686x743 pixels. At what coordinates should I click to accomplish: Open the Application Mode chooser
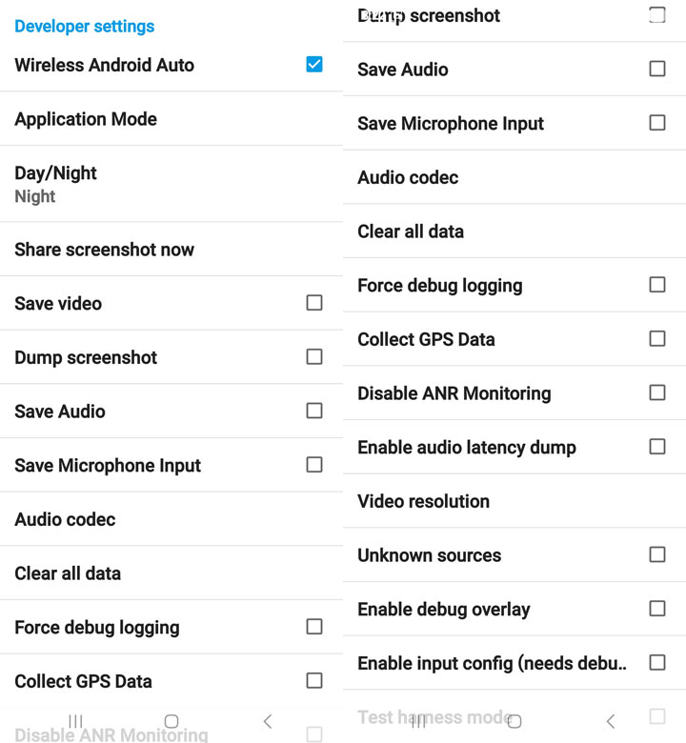(x=86, y=119)
